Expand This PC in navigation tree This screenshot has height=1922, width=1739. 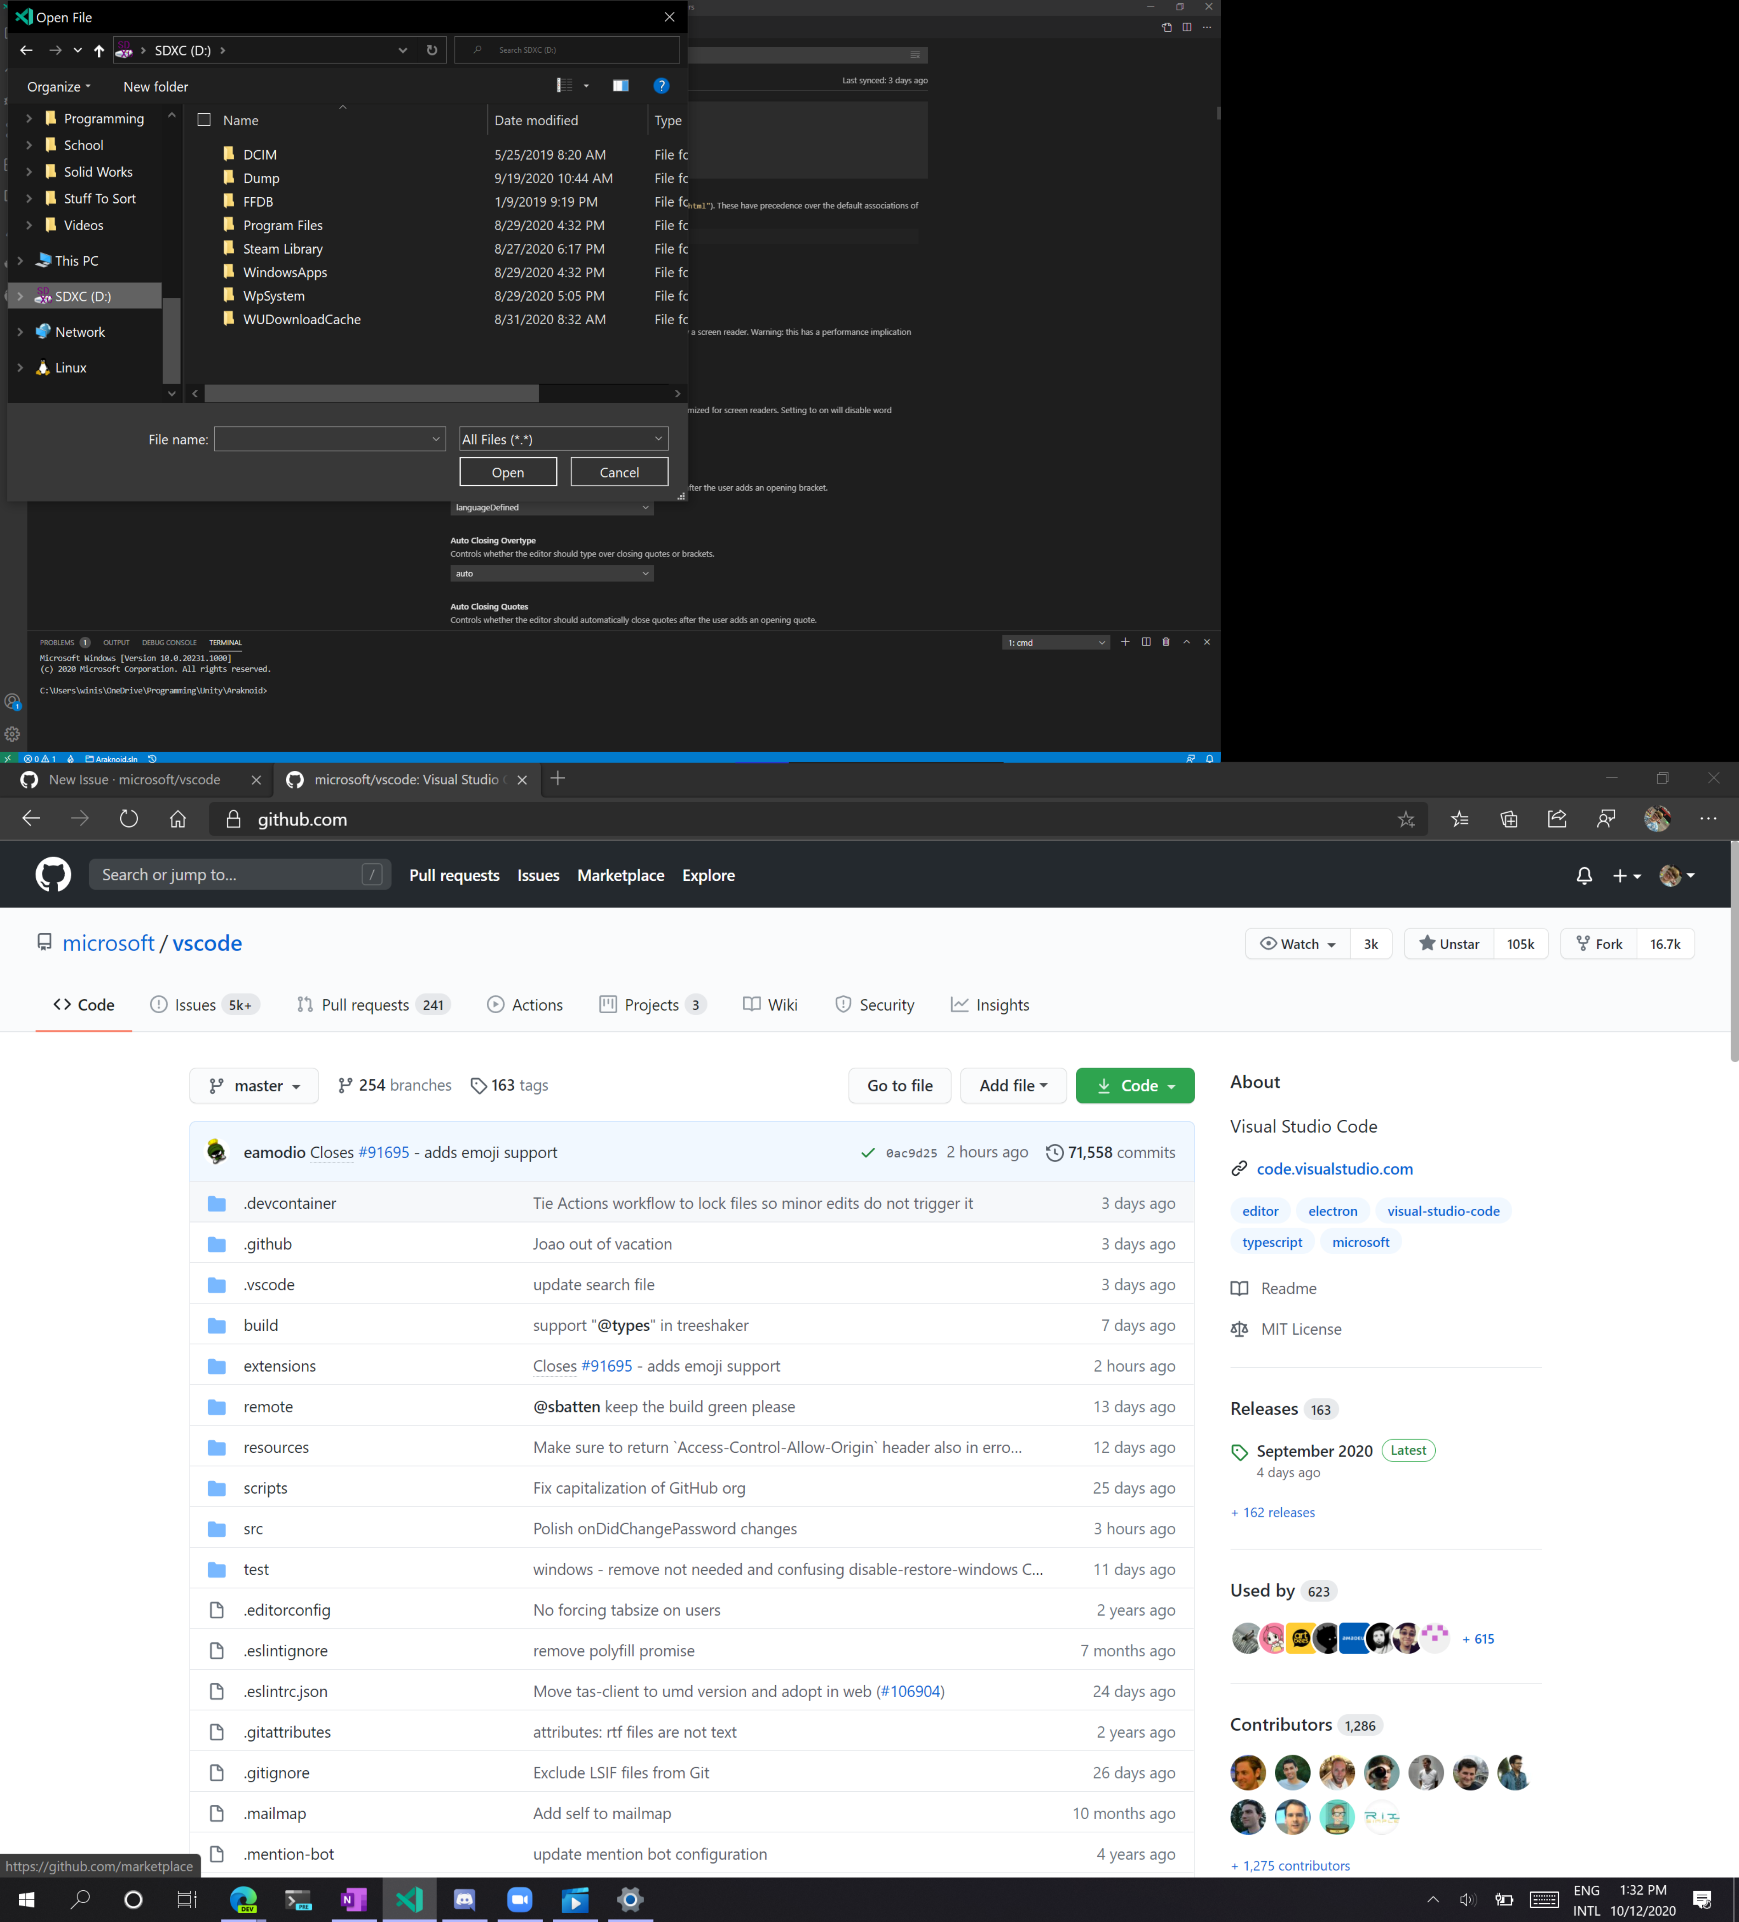coord(20,260)
